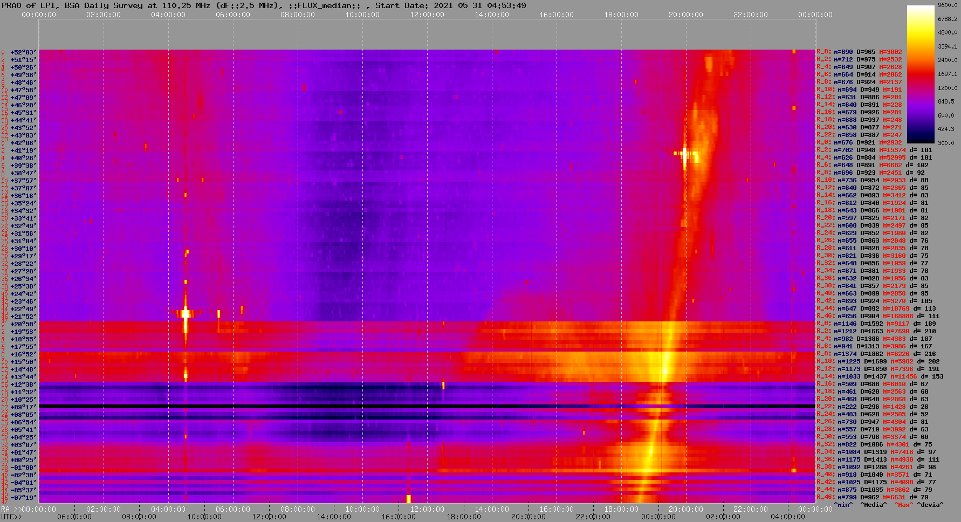This screenshot has height=522, width=961.
Task: Click the declination label +42°08'
Action: point(23,143)
